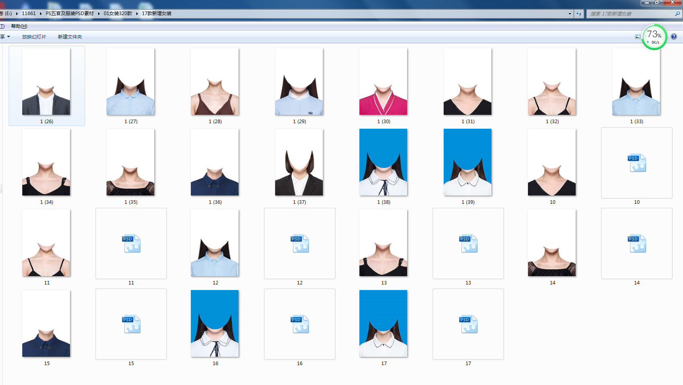683x385 pixels.
Task: Select thumbnail 1 (38) blue background
Action: pos(383,162)
